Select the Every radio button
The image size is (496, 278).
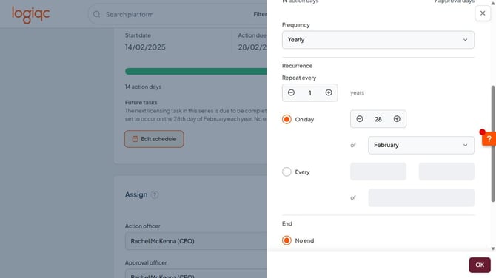286,172
